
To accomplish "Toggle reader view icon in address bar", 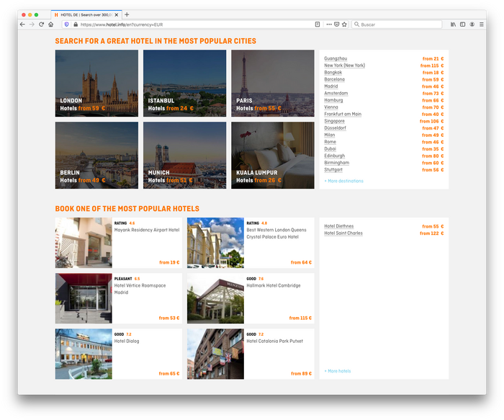I will point(318,24).
